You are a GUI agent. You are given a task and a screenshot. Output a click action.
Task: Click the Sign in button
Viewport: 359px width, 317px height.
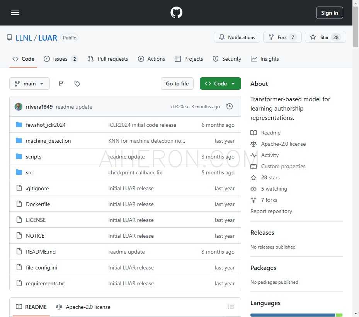330,13
